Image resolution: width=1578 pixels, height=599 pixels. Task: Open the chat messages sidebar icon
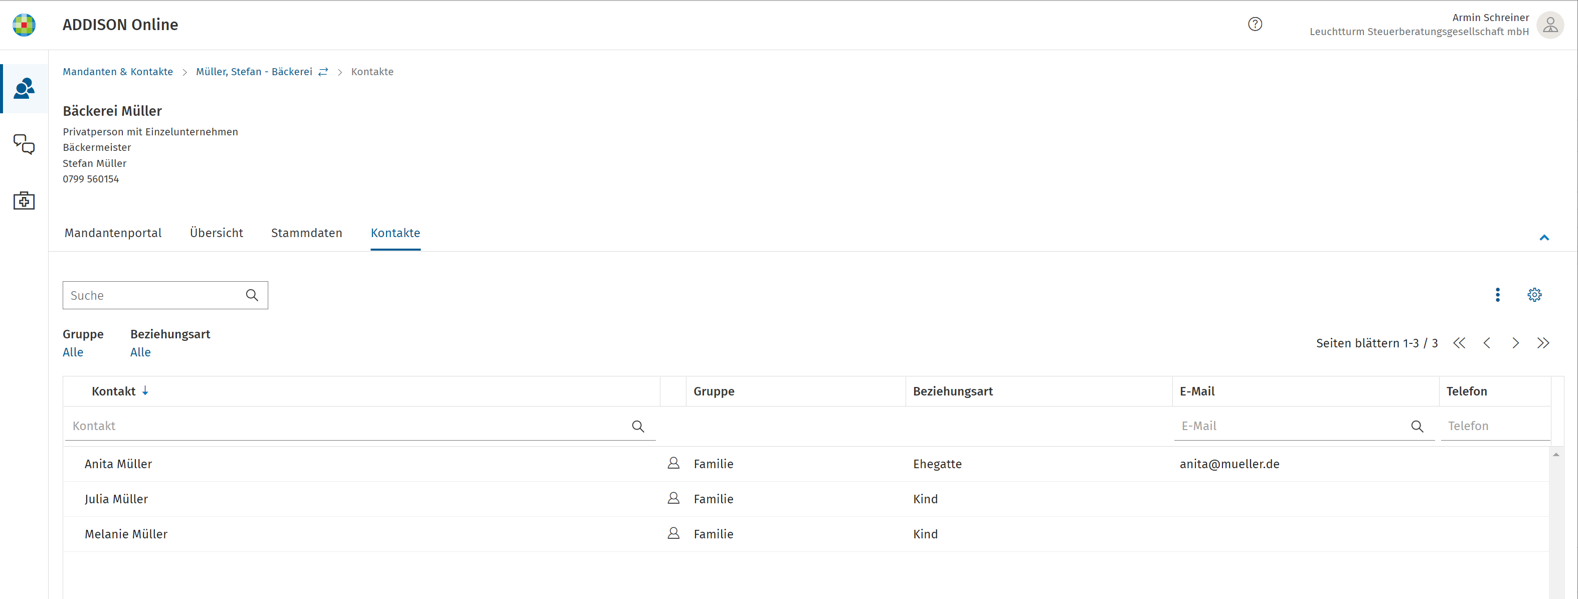[24, 144]
